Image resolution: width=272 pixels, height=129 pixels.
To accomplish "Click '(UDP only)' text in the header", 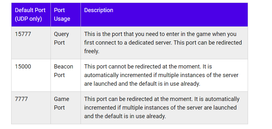I will pos(28,19).
